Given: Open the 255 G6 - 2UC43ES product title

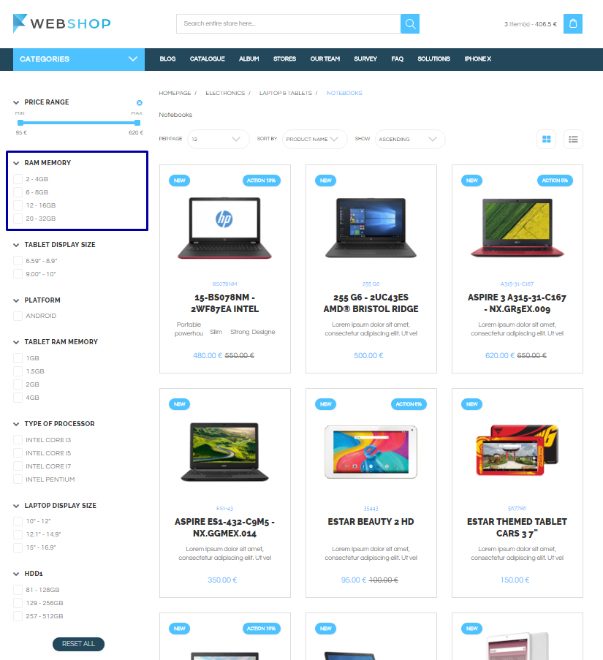Looking at the screenshot, I should tap(371, 303).
